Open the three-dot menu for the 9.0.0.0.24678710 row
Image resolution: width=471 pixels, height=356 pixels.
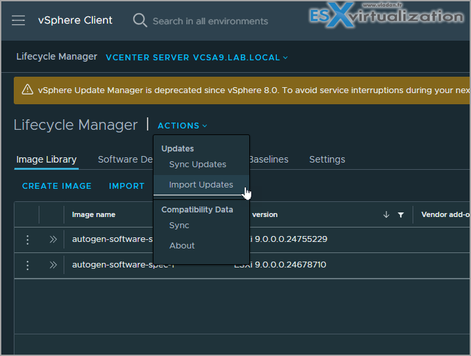[28, 265]
